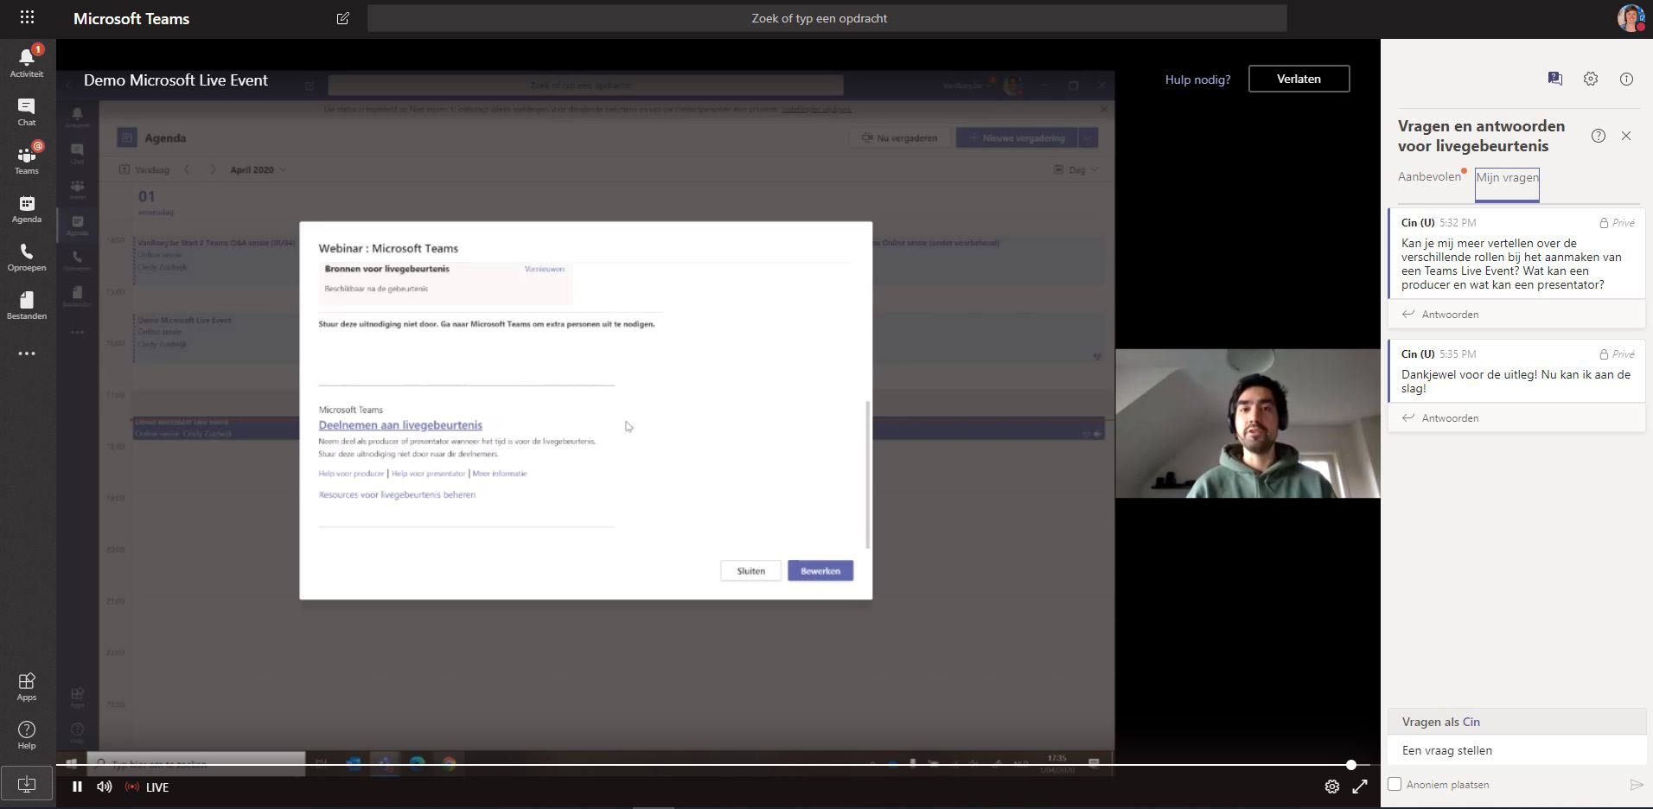Send the question with arrow icon

pyautogui.click(x=1636, y=785)
